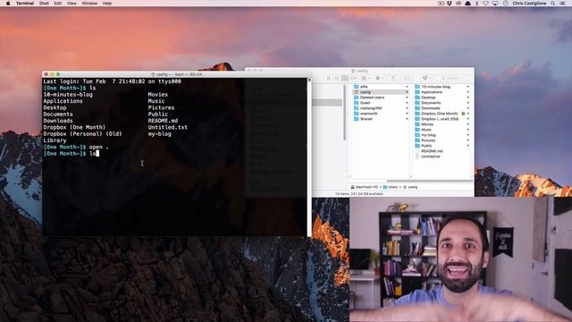The width and height of the screenshot is (572, 322).
Task: Click the green Dropbox sync status badge
Action: 463,114
